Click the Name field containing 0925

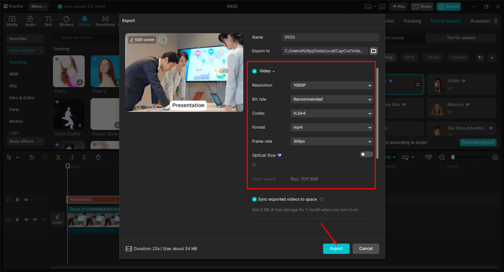pos(330,37)
